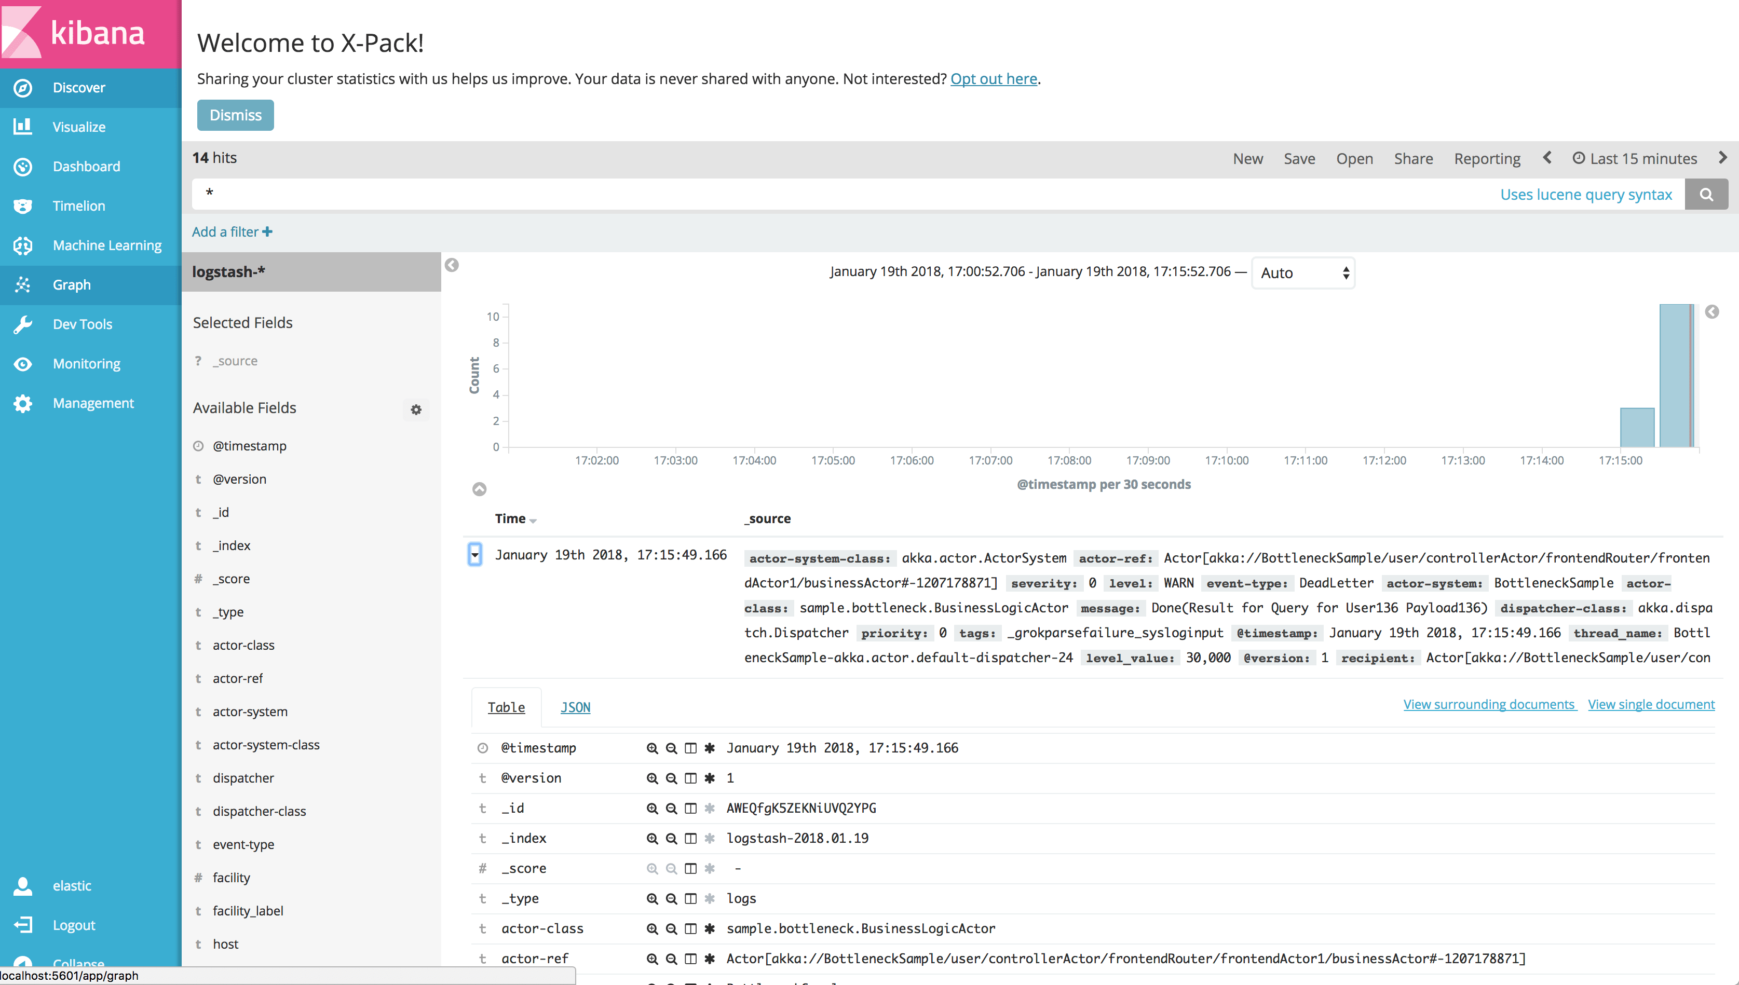This screenshot has height=985, width=1739.
Task: Sort by Time column
Action: coord(515,519)
